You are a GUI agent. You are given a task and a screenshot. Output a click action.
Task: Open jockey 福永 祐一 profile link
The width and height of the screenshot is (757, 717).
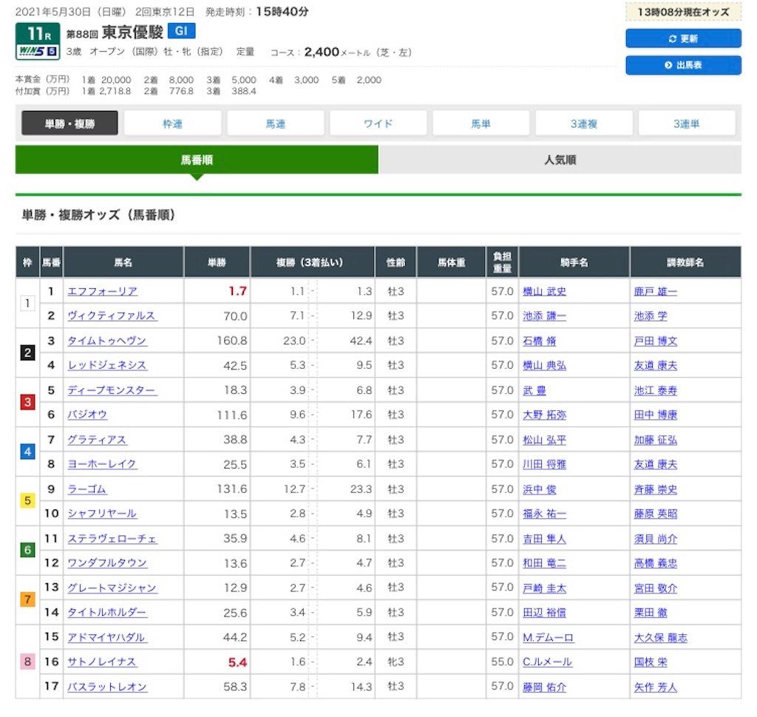(544, 513)
